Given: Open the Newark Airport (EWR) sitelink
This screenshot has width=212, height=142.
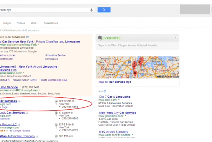Looking at the screenshot, I should coord(25,80).
